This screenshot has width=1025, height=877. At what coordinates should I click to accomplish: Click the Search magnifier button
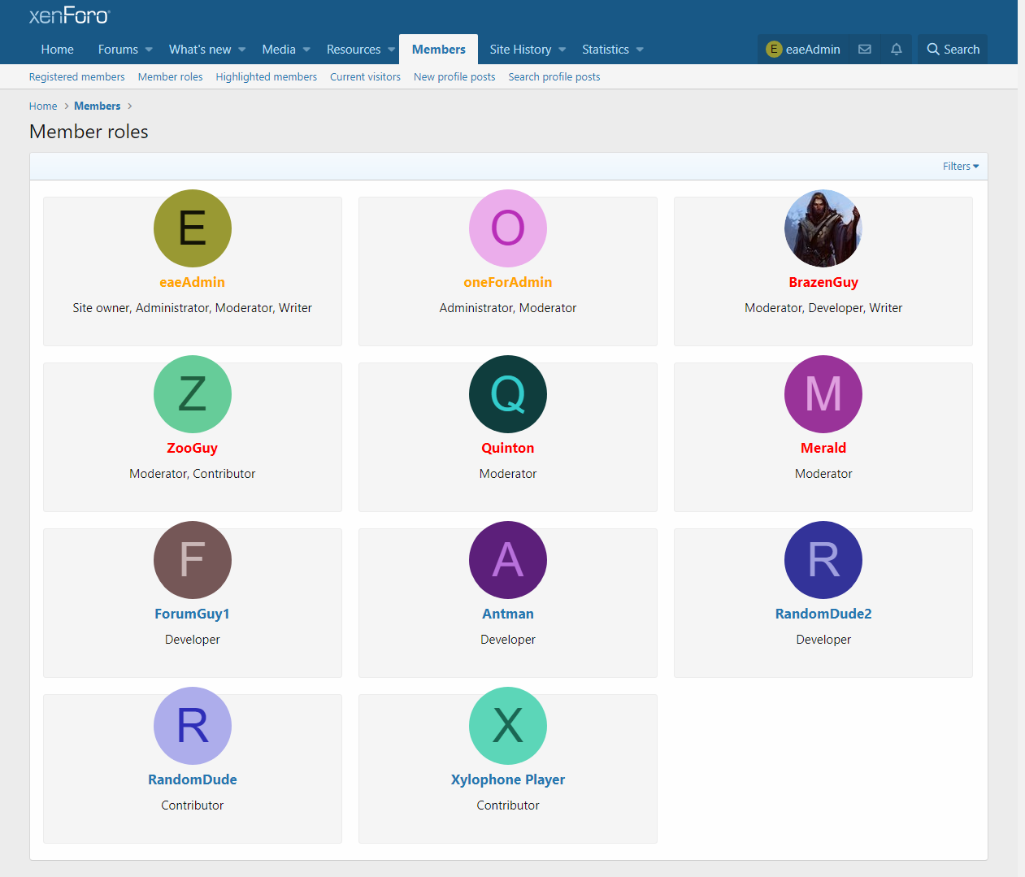(953, 50)
